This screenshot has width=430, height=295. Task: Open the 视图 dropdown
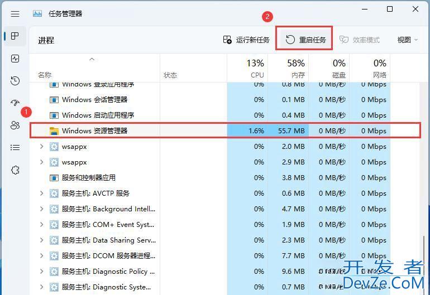pos(407,40)
